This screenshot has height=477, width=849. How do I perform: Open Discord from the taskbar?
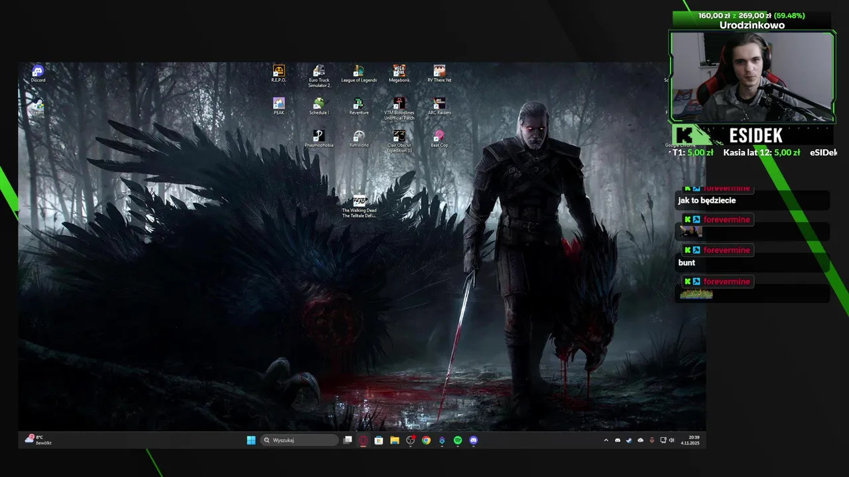point(474,440)
